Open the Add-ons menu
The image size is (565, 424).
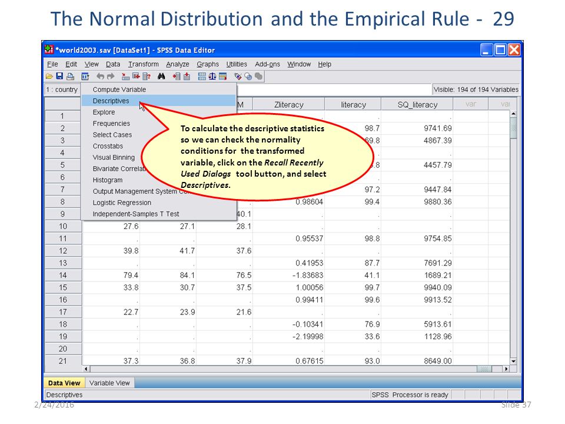pos(267,64)
